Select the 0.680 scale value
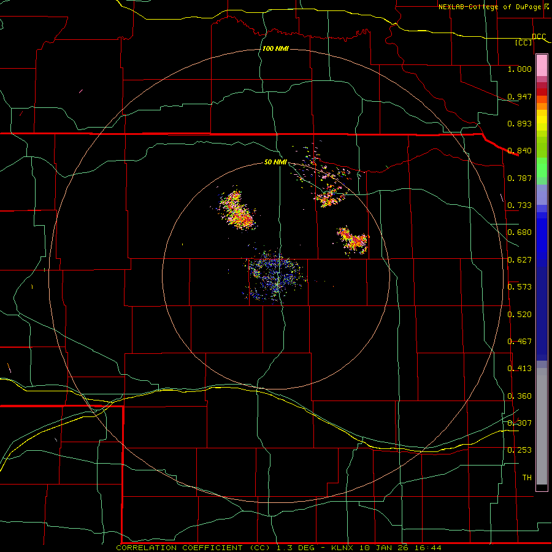552x552 pixels. pyautogui.click(x=519, y=232)
